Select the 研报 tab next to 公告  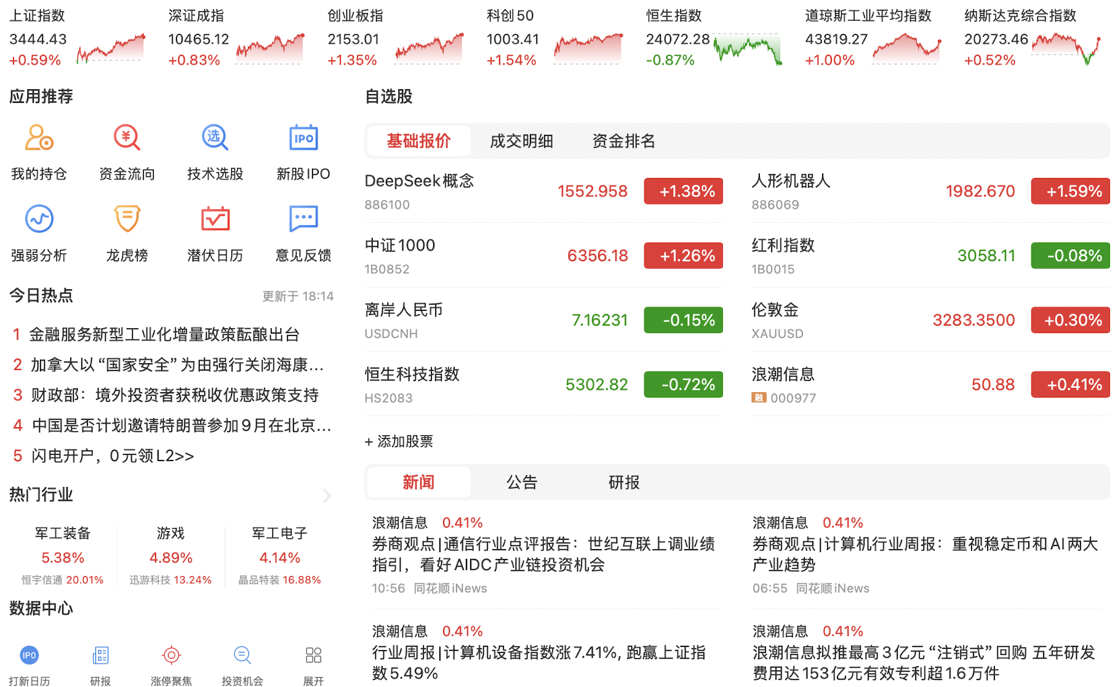pos(623,482)
